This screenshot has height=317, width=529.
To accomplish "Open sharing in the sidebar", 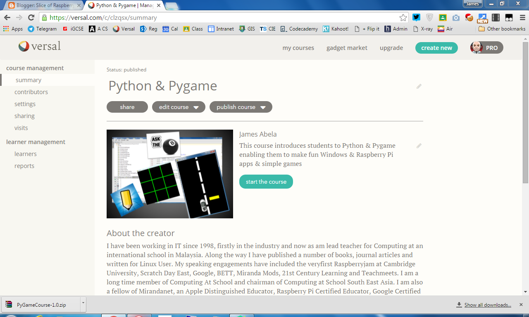I will 24,116.
